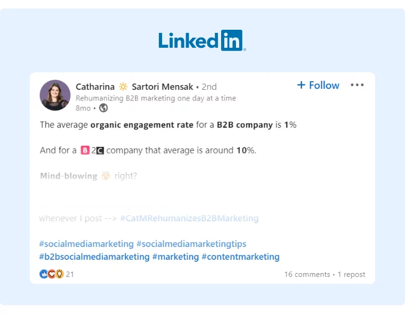Click the lightbulb insightful reaction icon
The image size is (405, 314).
[59, 274]
